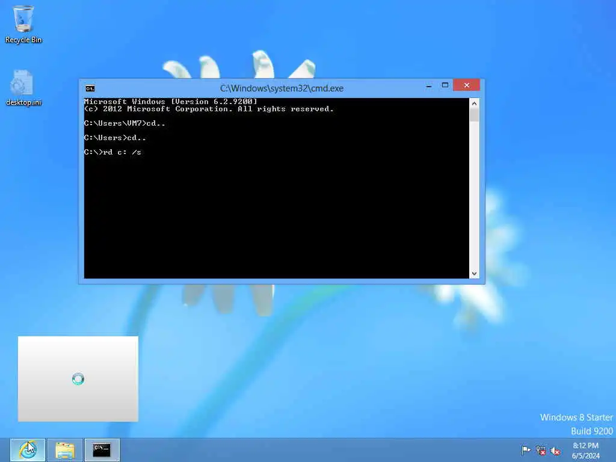The image size is (616, 462).
Task: Select the desktop.ini file icon
Action: [x=23, y=87]
